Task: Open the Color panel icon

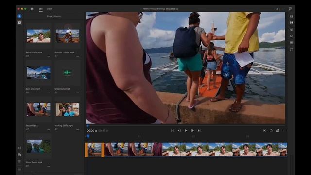Action: point(292,29)
